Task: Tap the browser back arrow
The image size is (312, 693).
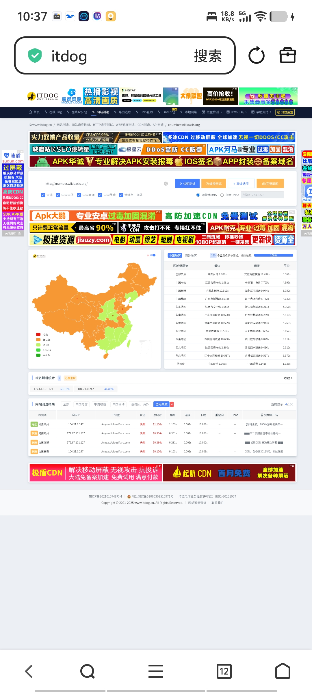Action: [29, 671]
